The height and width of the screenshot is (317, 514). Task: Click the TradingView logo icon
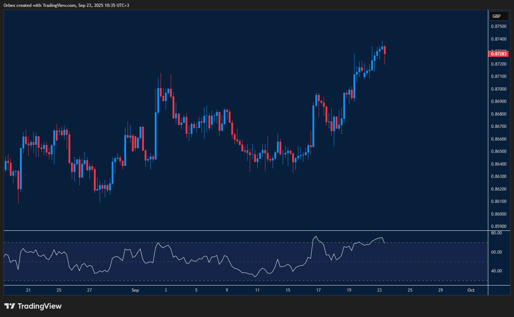pos(10,306)
